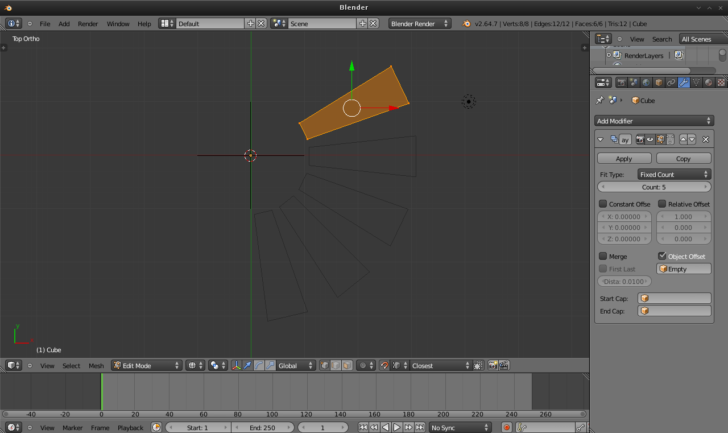Open the Blender Render engine dropdown
This screenshot has width=728, height=433.
[x=420, y=23]
